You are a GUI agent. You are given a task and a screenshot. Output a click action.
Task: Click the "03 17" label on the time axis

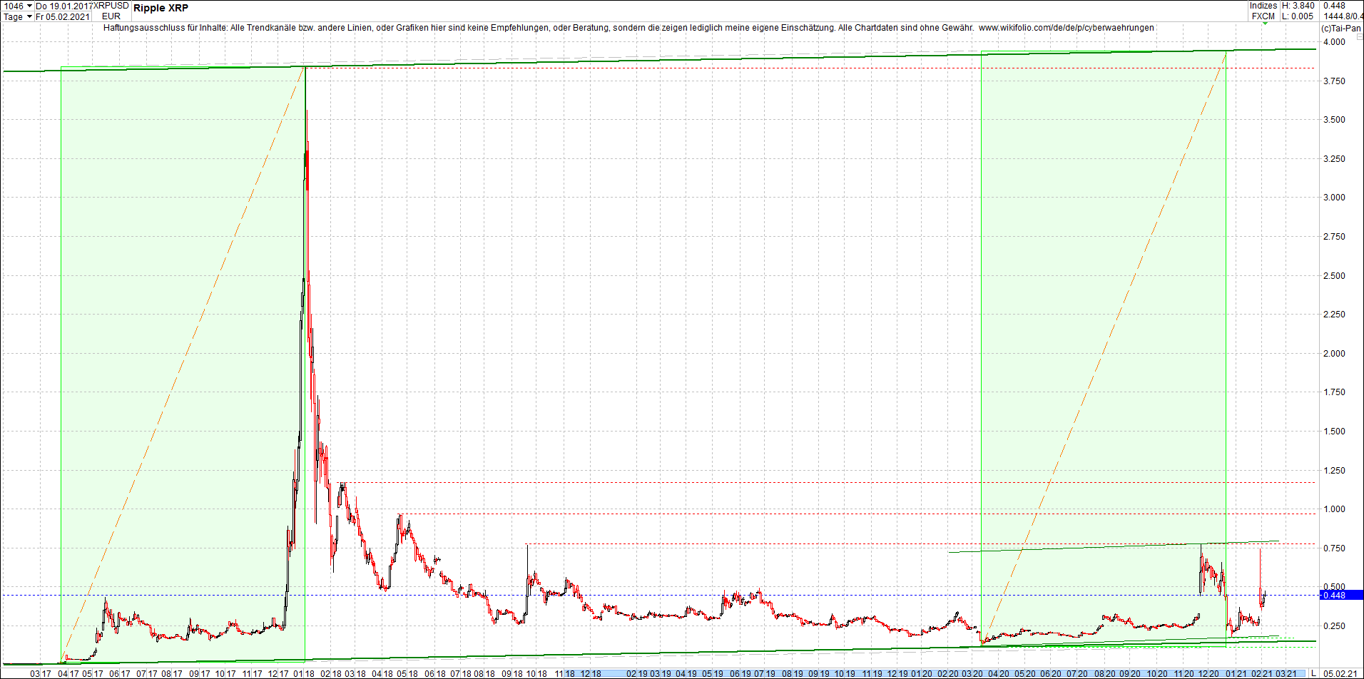tap(39, 672)
